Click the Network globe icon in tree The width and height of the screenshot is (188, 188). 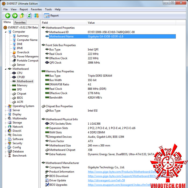click(10, 127)
